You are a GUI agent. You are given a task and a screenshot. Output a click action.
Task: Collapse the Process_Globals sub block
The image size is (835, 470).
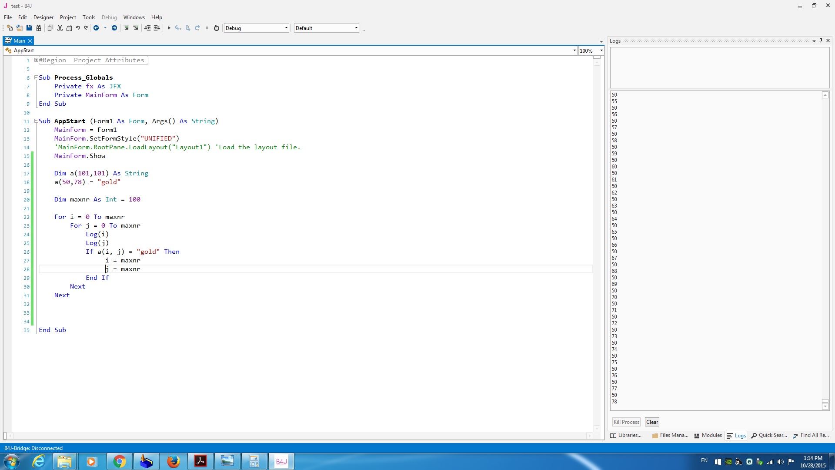pos(36,77)
